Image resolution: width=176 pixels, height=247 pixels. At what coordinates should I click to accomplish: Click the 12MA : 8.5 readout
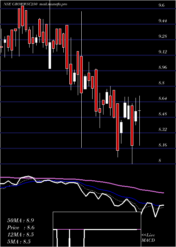click(20, 235)
